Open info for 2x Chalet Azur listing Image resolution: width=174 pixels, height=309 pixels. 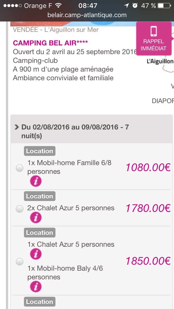(x=36, y=217)
